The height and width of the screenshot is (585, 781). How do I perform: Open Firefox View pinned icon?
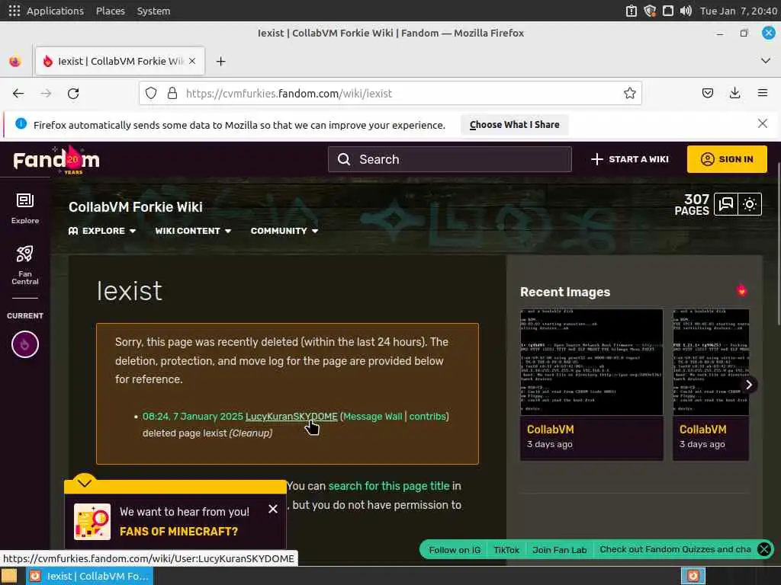tap(15, 61)
